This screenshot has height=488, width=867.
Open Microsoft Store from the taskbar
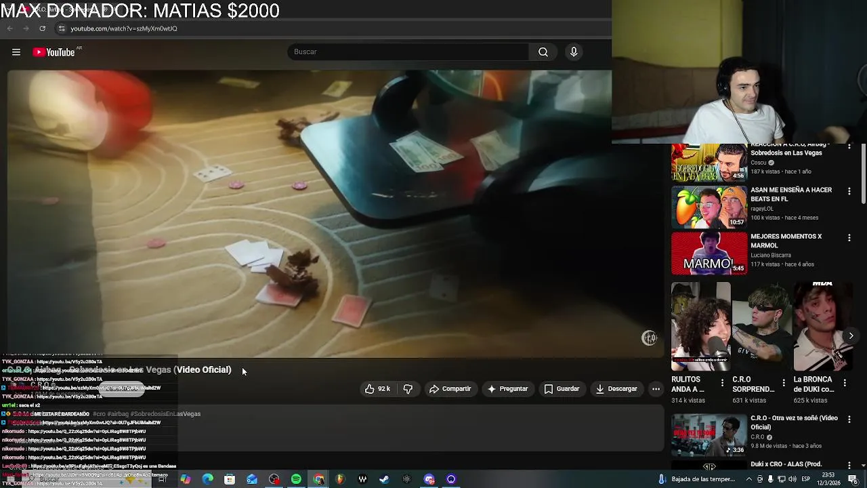click(230, 479)
